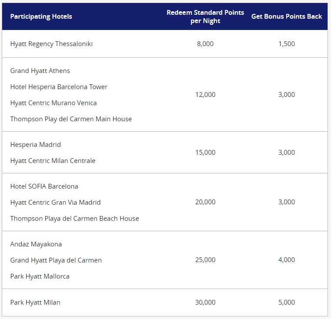Viewport: 331px width, 319px height.
Task: Click the Participating Hotels column header
Action: pos(41,17)
